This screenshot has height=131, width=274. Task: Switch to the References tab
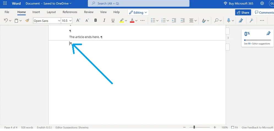click(x=70, y=12)
